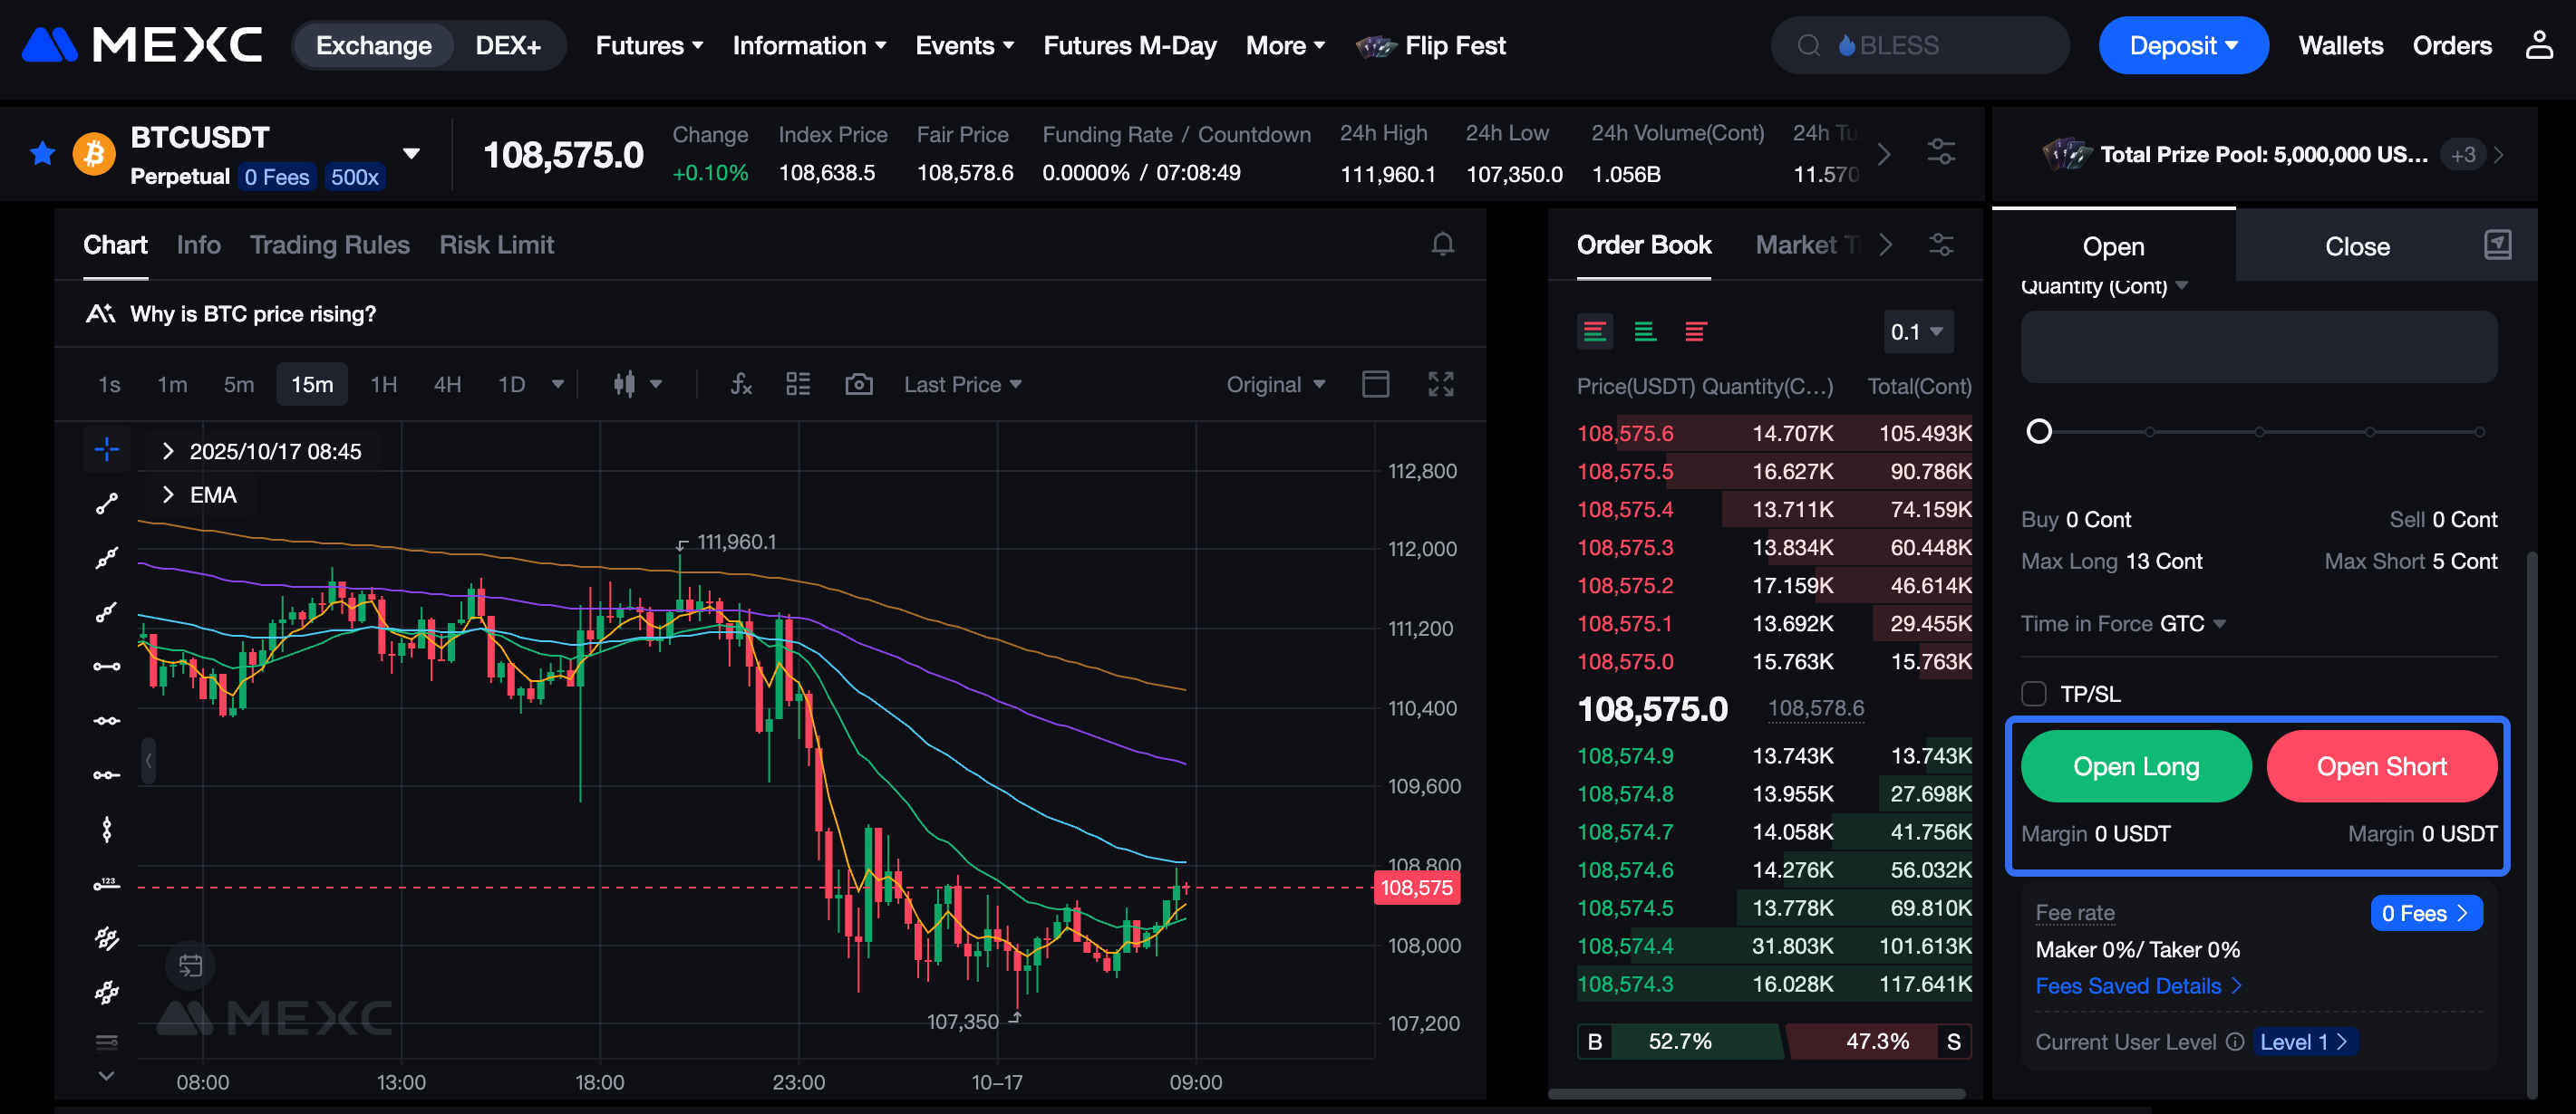
Task: Click the favorite star for BTCUSDT
Action: (x=42, y=154)
